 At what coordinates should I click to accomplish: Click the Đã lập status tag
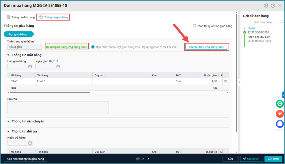(x=252, y=28)
